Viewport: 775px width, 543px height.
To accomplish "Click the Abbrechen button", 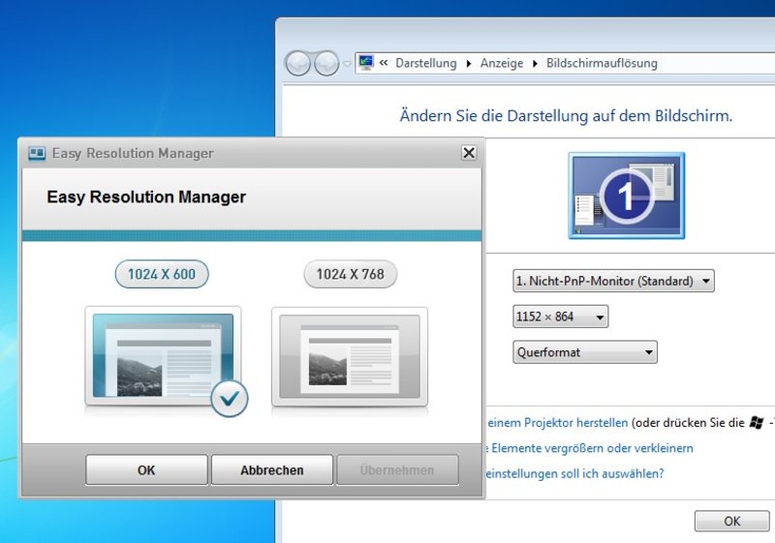I will click(272, 470).
